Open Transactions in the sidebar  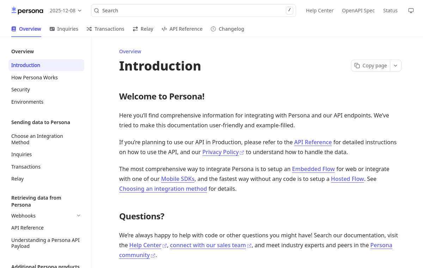[46, 167]
